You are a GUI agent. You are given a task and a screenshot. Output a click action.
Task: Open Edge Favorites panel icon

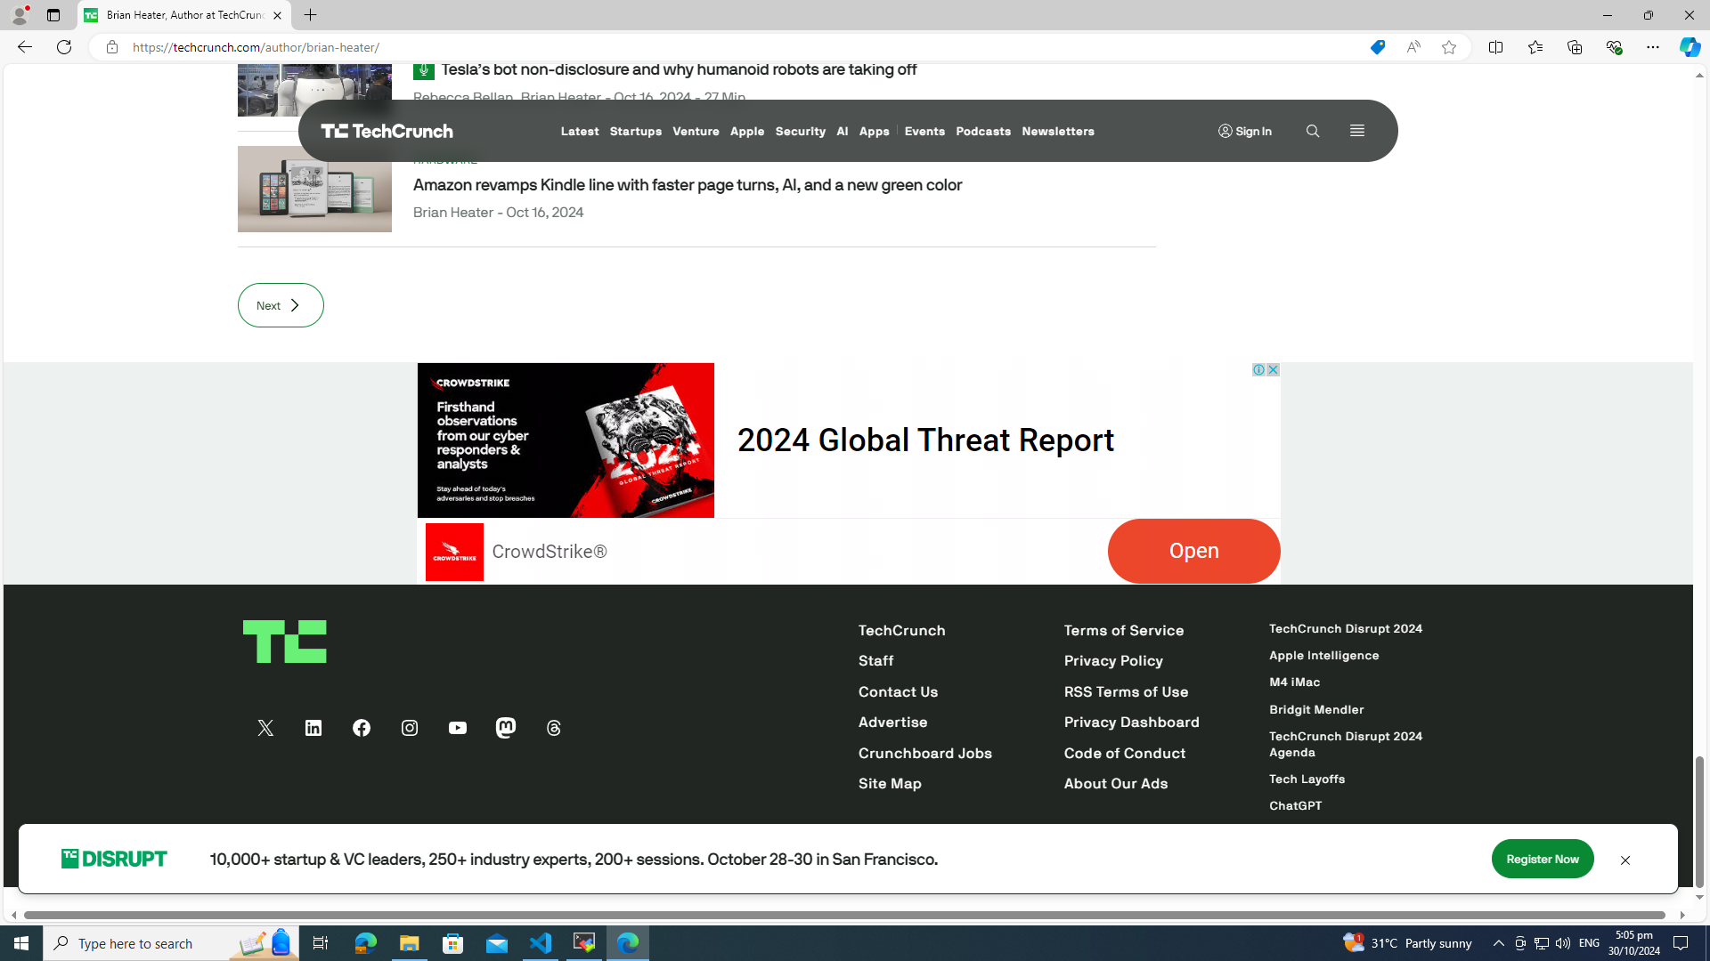1535,47
